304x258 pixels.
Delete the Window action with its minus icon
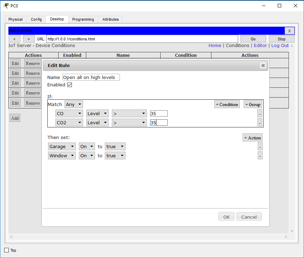click(260, 155)
